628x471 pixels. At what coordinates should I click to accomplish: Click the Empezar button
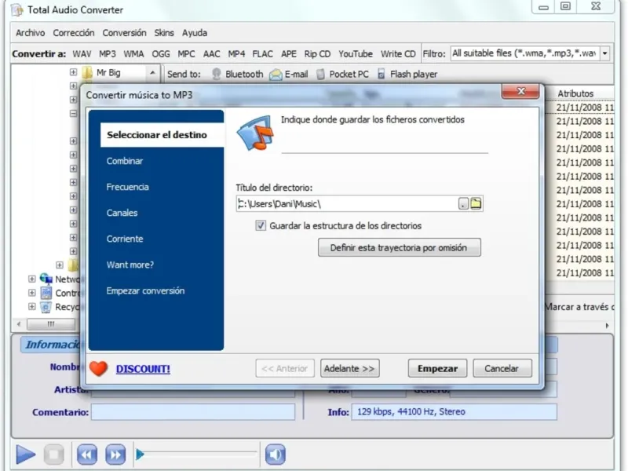point(437,368)
